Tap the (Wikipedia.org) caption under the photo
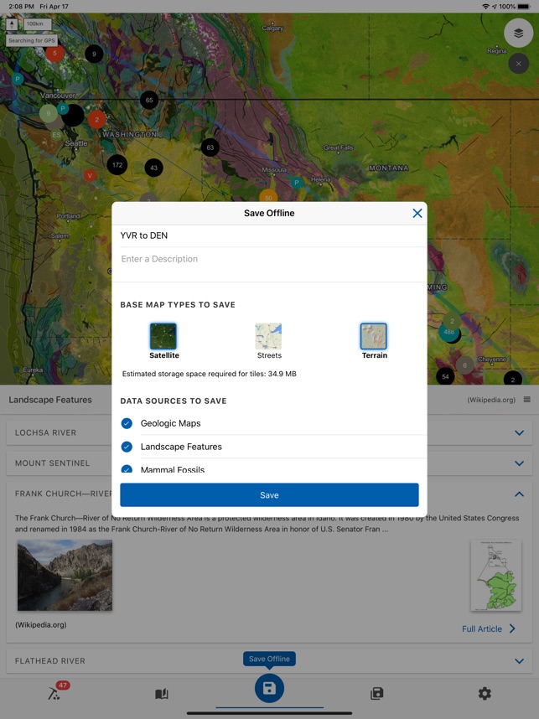Image resolution: width=539 pixels, height=719 pixels. [41, 624]
